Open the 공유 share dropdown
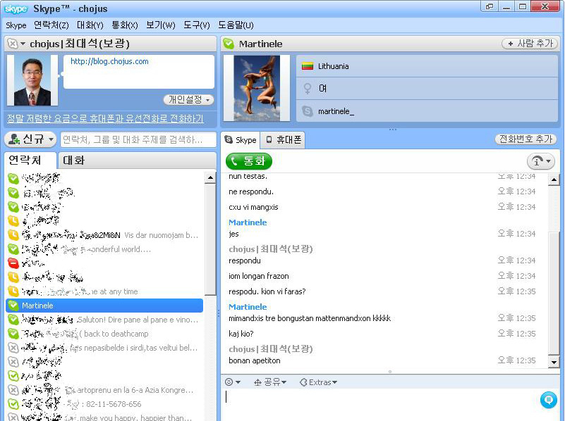 point(270,382)
